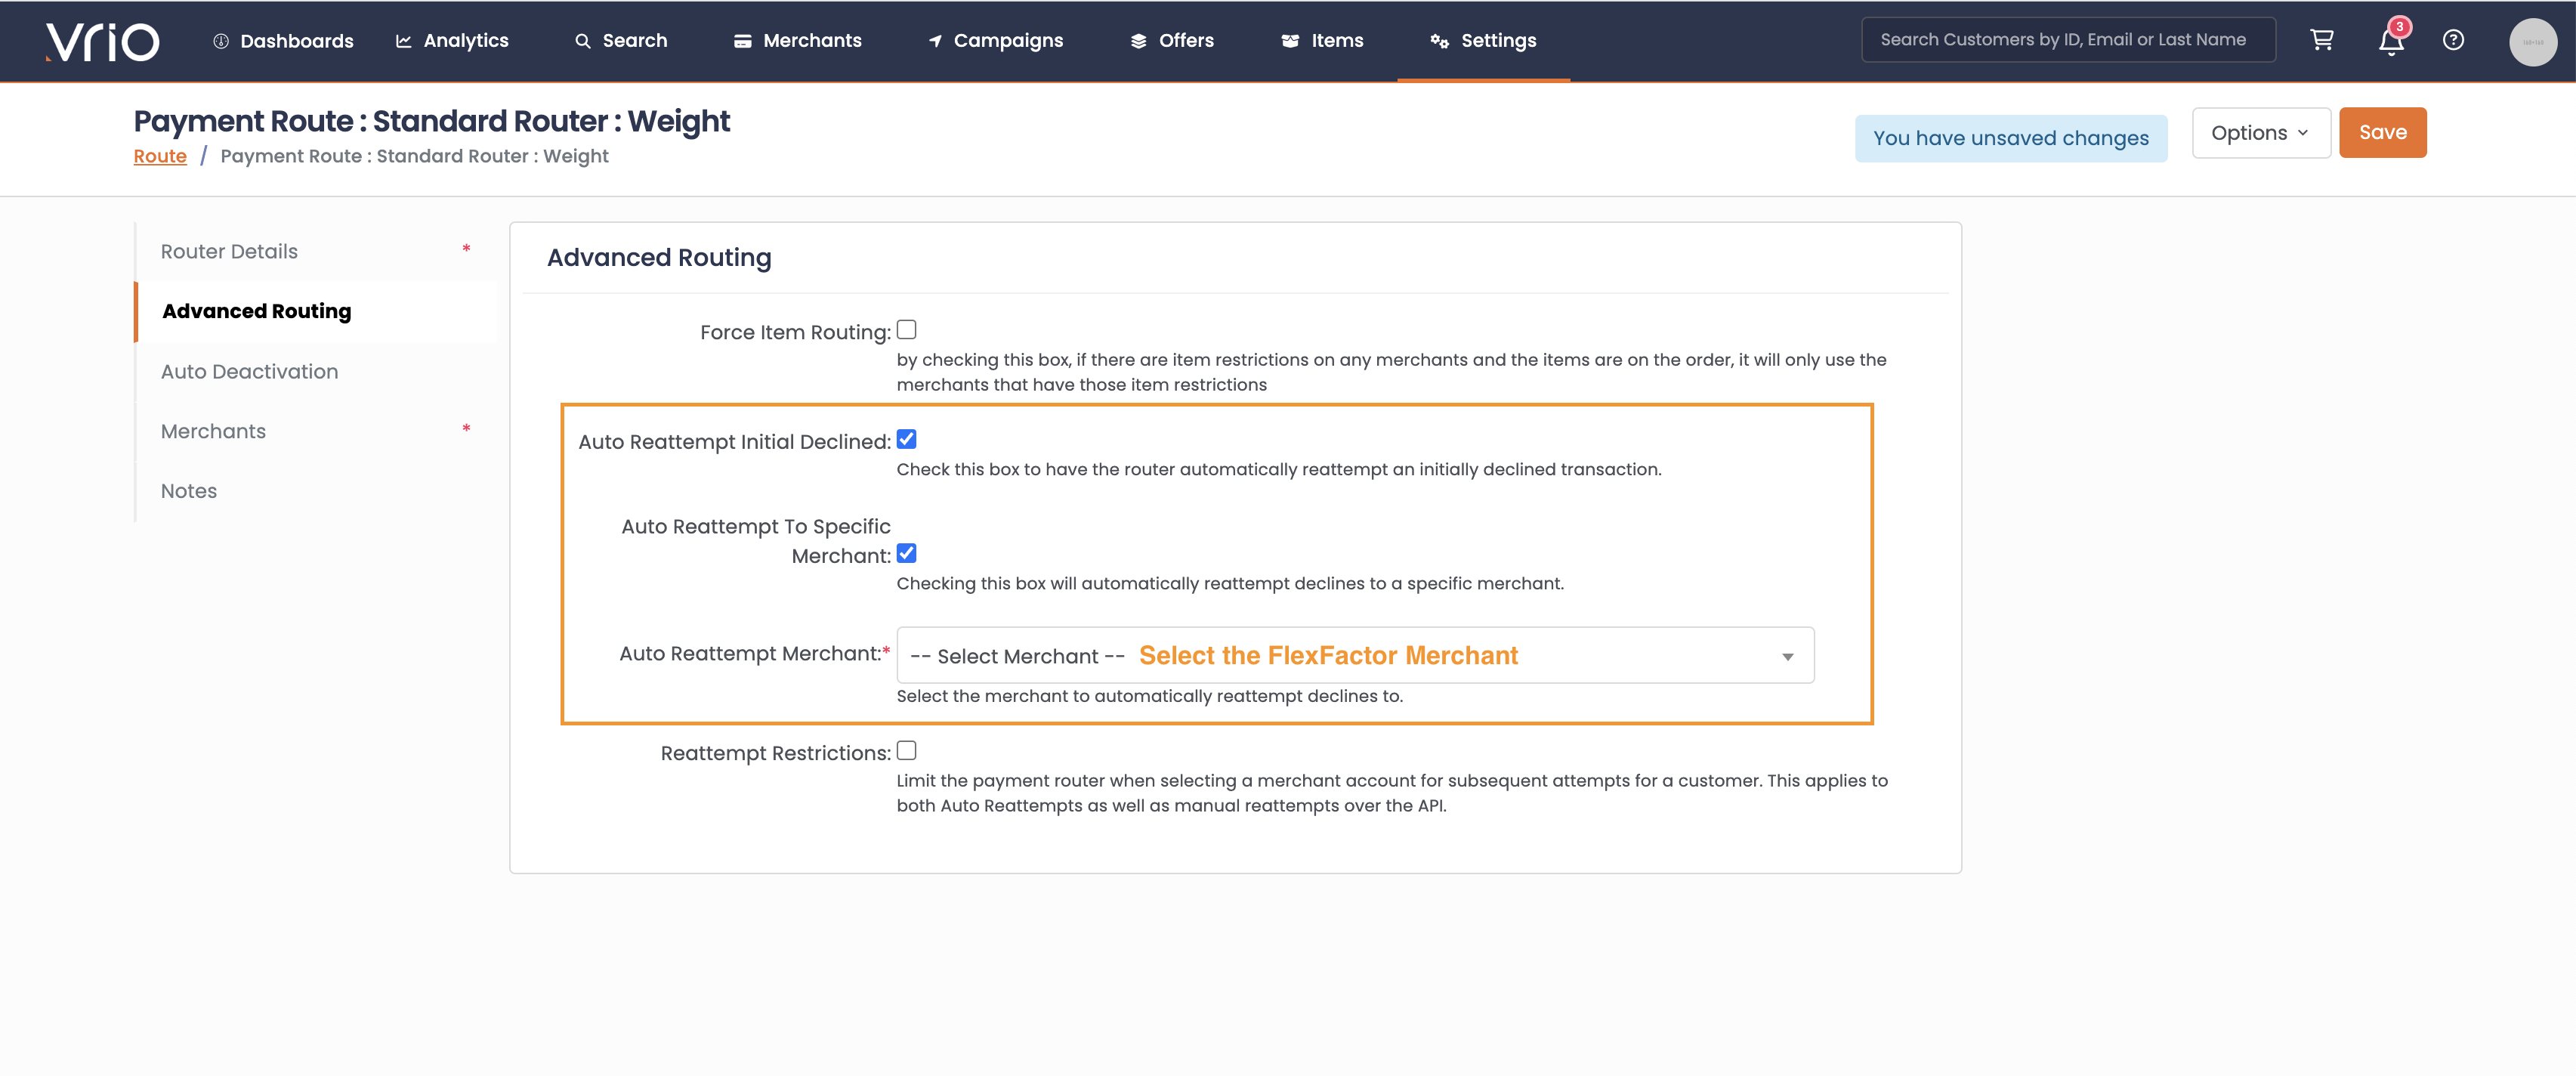
Task: Open the Merchants top menu
Action: click(x=798, y=41)
